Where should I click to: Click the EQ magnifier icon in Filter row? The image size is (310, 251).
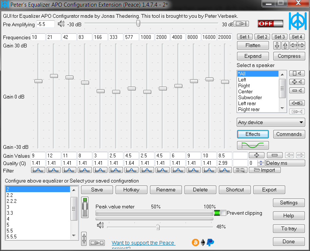[x=240, y=170]
